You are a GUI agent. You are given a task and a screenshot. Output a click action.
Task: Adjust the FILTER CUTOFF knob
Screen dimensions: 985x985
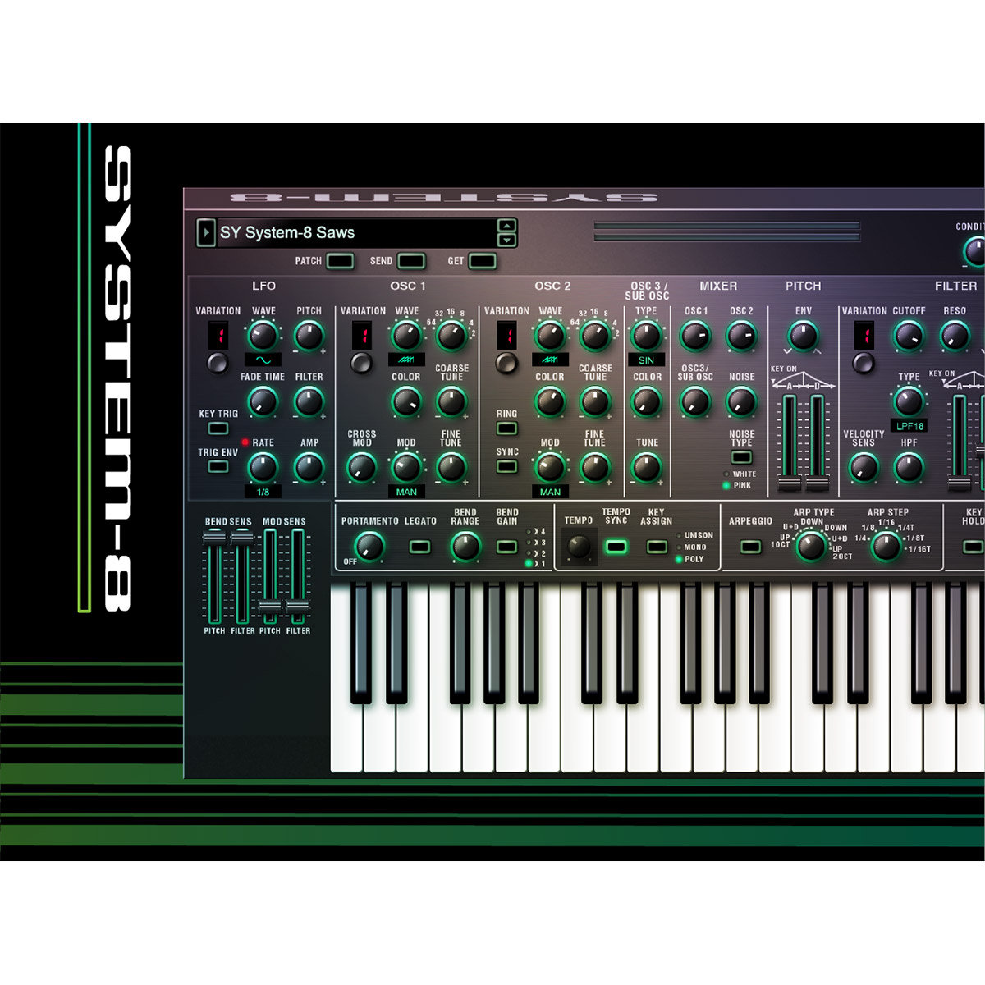tap(909, 335)
